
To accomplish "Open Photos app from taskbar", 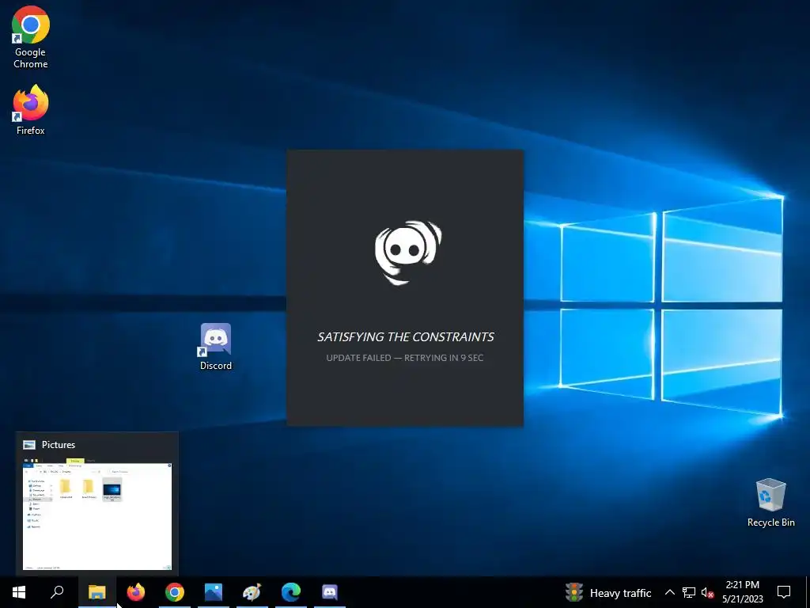I will [214, 592].
